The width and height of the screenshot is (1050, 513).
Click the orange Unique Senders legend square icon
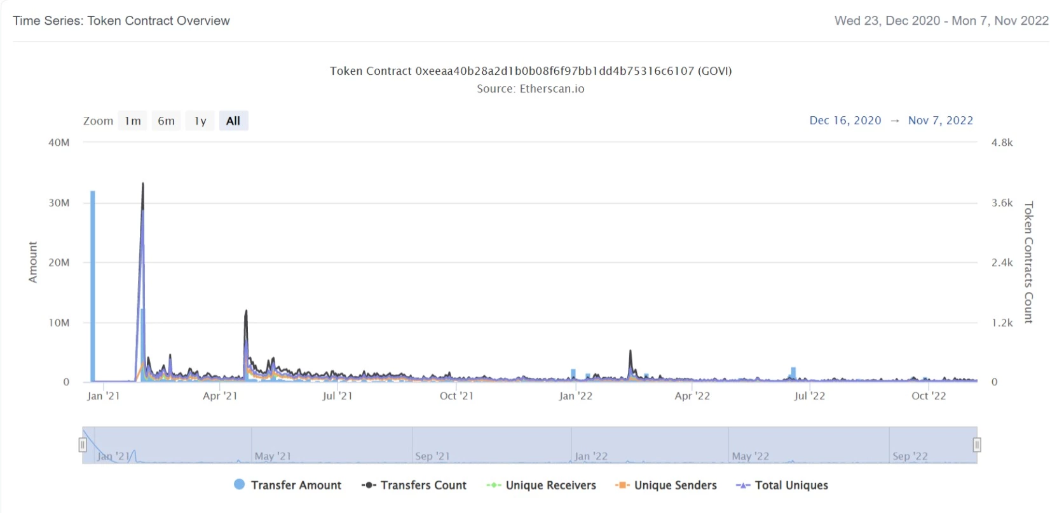(622, 485)
